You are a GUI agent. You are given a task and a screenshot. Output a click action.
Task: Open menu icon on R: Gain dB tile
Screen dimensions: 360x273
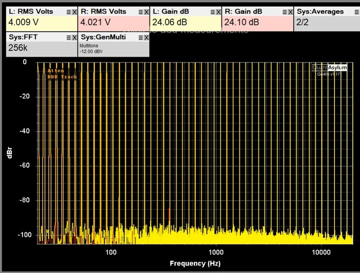tap(284, 12)
